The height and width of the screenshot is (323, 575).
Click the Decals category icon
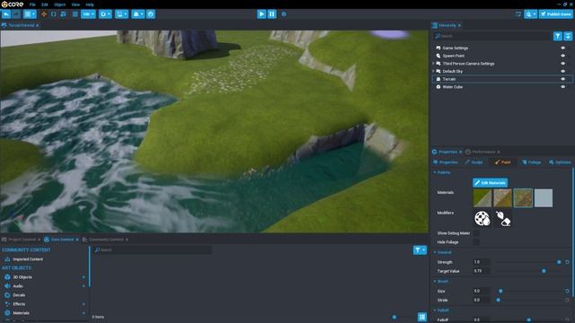(7, 295)
